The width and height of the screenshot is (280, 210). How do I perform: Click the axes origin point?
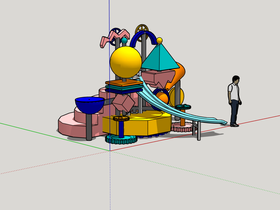pos(110,151)
